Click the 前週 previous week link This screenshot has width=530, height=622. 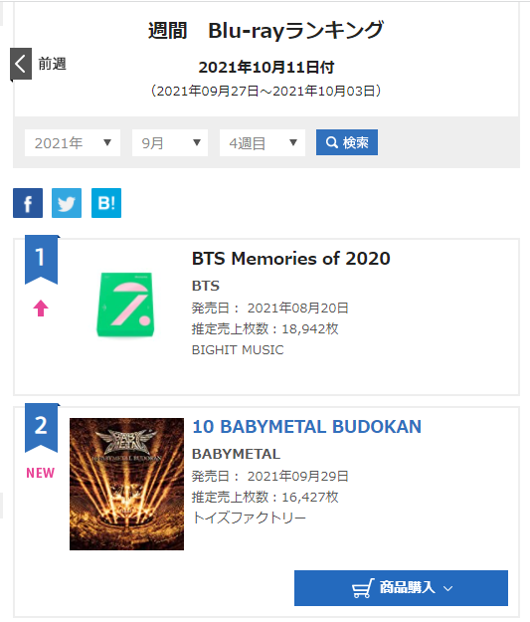(x=52, y=64)
